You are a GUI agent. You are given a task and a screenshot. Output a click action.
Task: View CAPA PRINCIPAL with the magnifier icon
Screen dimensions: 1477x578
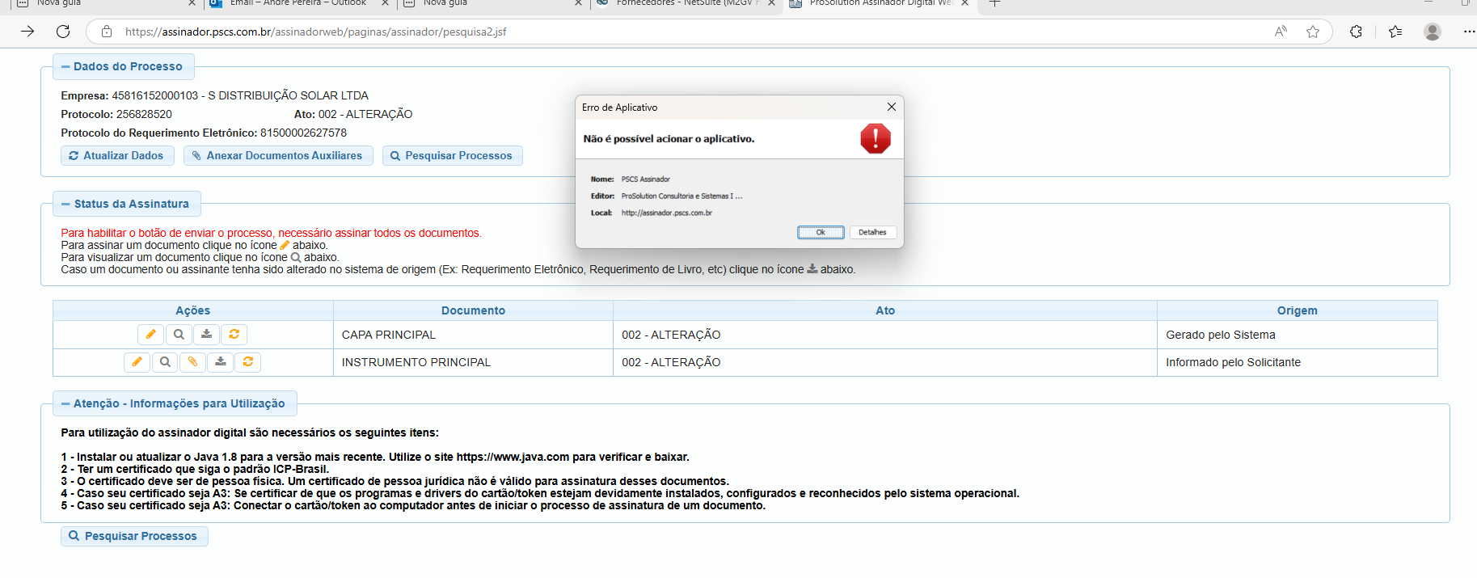coord(179,335)
